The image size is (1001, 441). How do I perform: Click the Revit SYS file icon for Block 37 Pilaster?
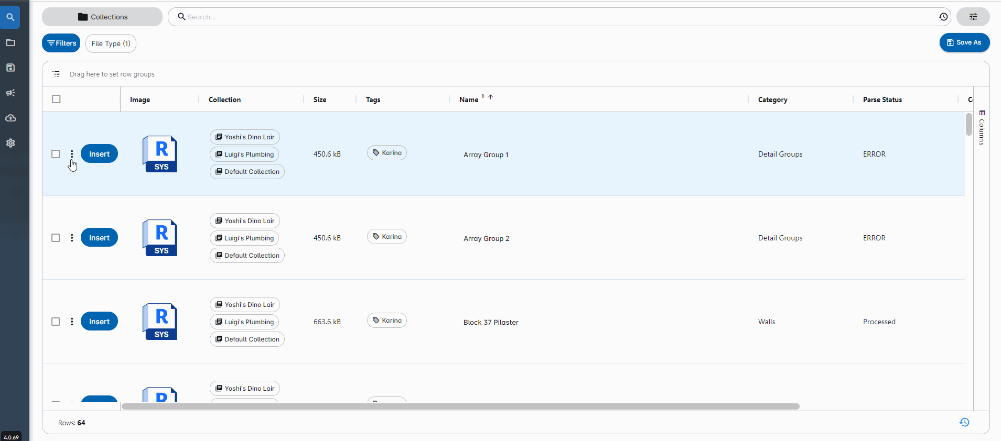coord(160,322)
